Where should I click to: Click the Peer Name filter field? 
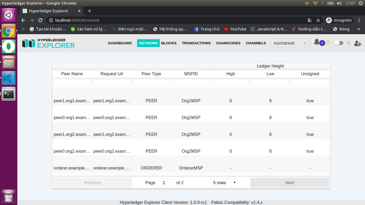point(72,83)
